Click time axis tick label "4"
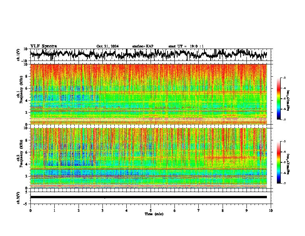Screen dimensions: 305x236 [x=127, y=211]
